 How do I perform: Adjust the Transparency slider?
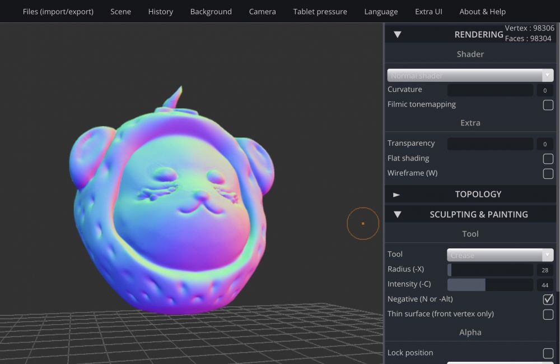coord(490,144)
